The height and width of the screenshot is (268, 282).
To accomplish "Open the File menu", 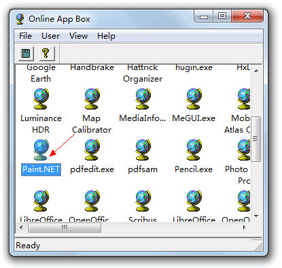I will coord(25,36).
